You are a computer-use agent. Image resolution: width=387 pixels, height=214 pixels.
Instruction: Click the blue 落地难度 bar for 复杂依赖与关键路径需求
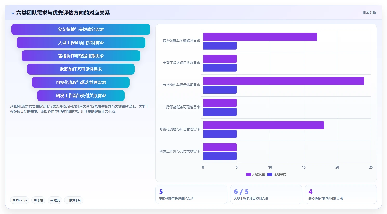tap(220, 45)
